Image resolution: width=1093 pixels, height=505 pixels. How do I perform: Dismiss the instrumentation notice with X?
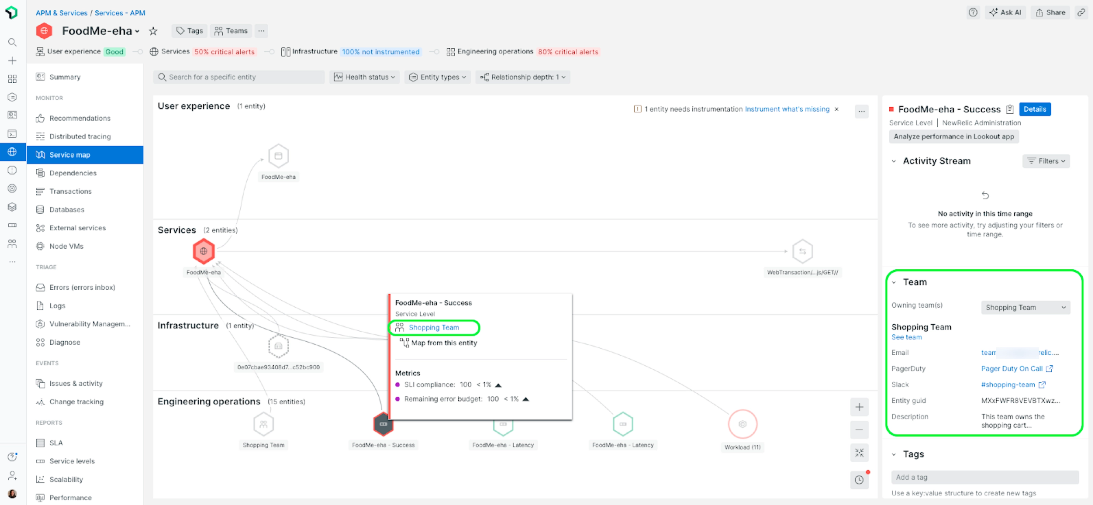(x=837, y=109)
